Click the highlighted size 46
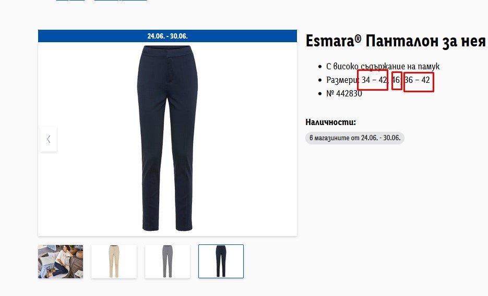 tap(397, 81)
